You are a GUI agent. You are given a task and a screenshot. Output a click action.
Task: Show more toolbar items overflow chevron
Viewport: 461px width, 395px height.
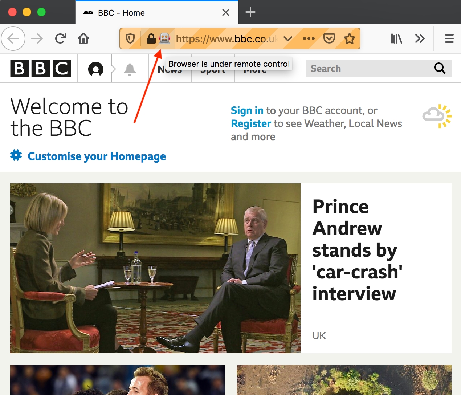coord(420,38)
